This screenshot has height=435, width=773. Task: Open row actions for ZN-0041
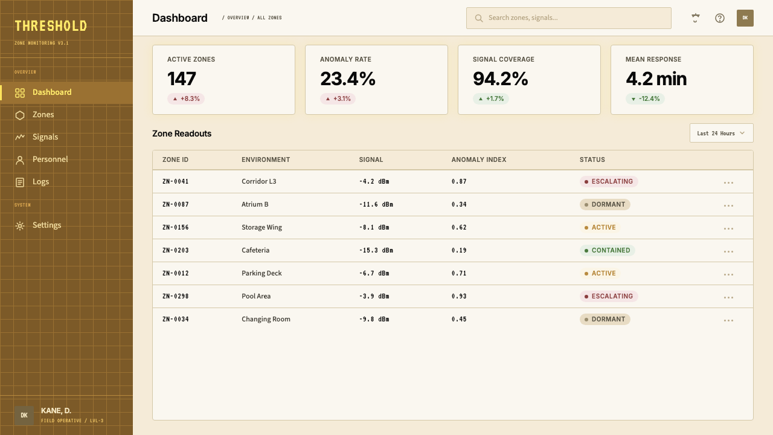tap(728, 182)
